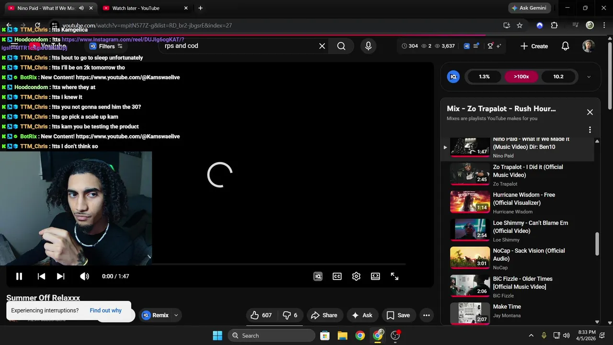Image resolution: width=613 pixels, height=345 pixels.
Task: Toggle fullscreen mode
Action: pos(395,276)
